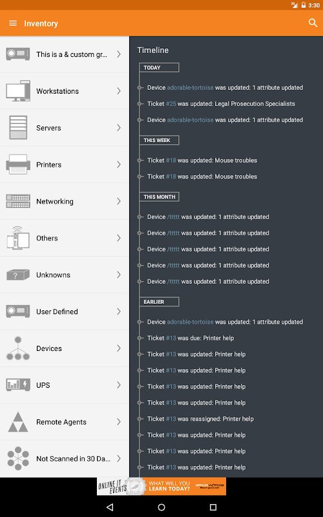Open Not Scanned in 30 Days group
The width and height of the screenshot is (323, 517).
(x=65, y=459)
